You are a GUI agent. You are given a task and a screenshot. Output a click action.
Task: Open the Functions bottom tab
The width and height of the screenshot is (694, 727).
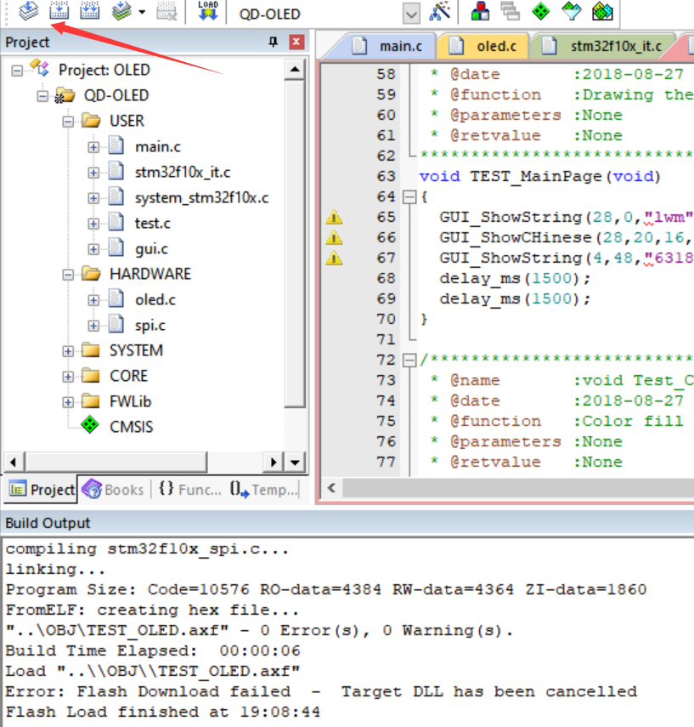(x=190, y=490)
